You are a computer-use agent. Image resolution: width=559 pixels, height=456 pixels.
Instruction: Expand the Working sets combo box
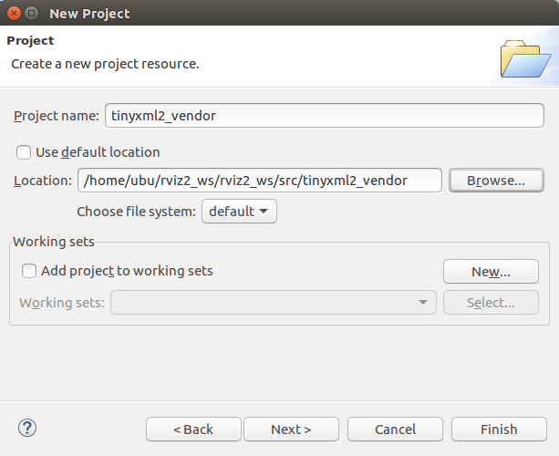tap(274, 303)
